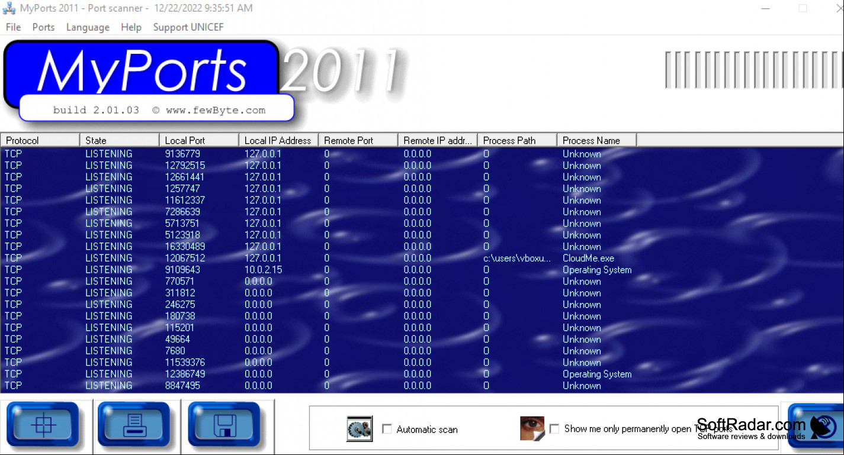This screenshot has height=455, width=844.
Task: Tick Show me only permanently open TCP ports
Action: (x=554, y=428)
